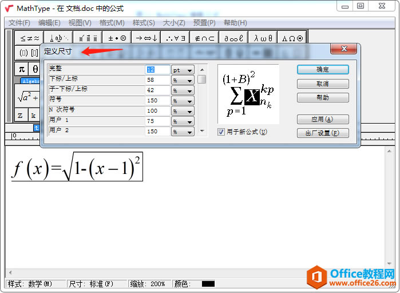This screenshot has height=293, width=400.
Task: Open the uppercase Greek palette (ΛΩ)
Action: pyautogui.click(x=292, y=38)
